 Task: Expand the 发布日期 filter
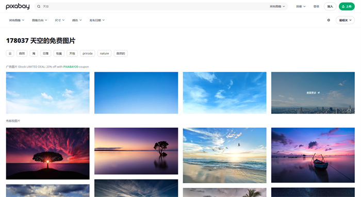[97, 20]
